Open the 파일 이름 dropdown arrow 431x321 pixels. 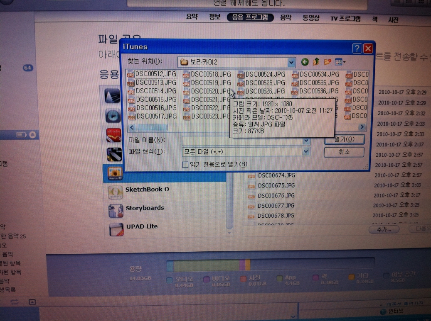coord(306,141)
